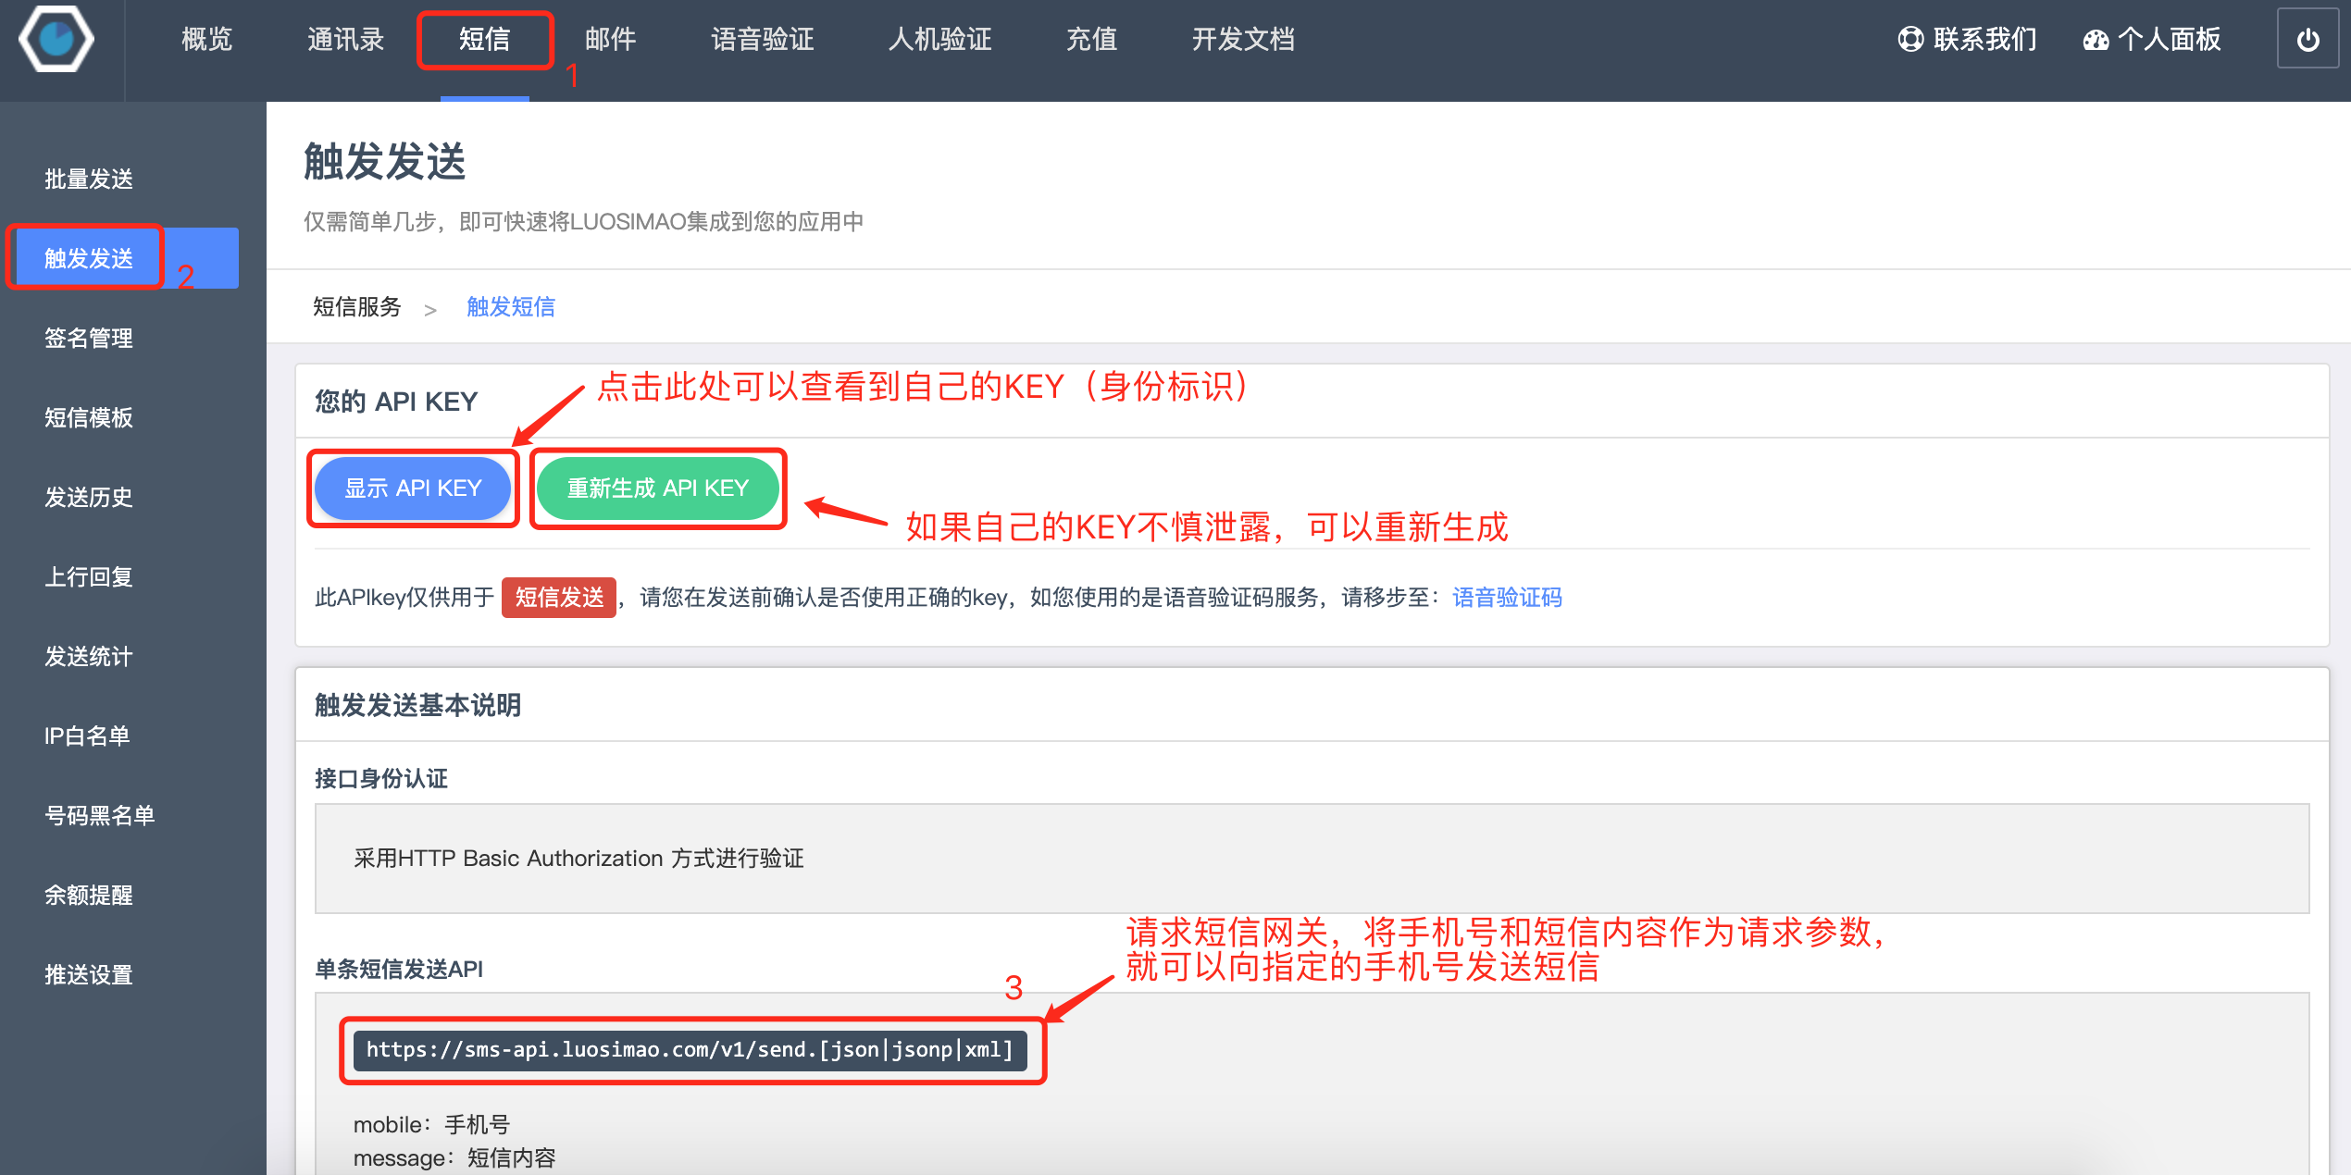
Task: Follow the 语音验证码 hyperlink
Action: click(x=1507, y=598)
